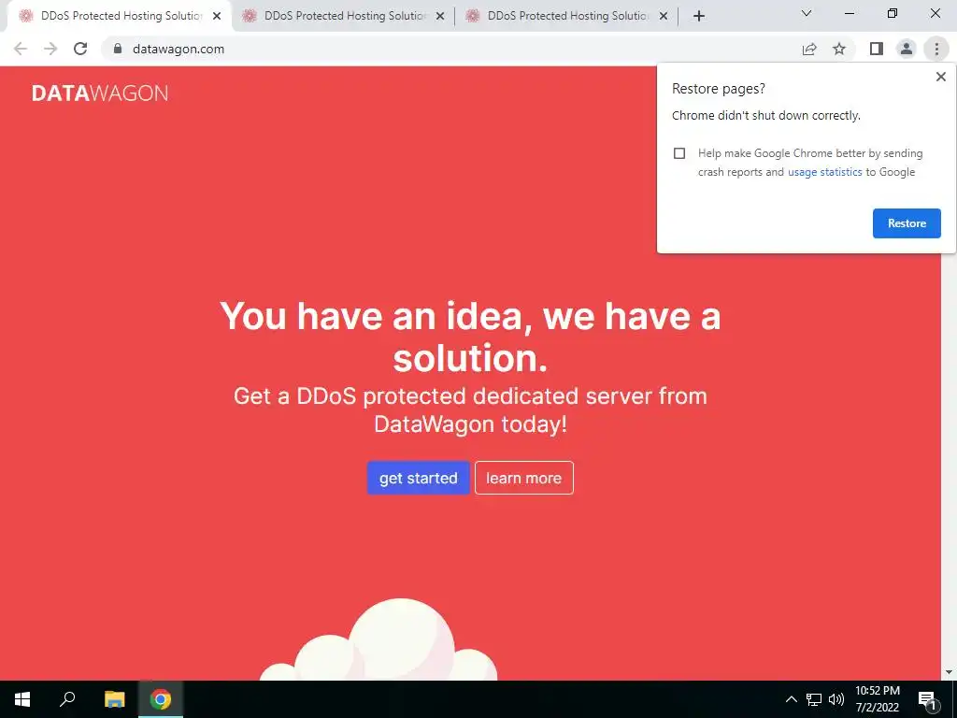The image size is (957, 718).
Task: Open the Chrome side panel
Action: pyautogui.click(x=877, y=49)
